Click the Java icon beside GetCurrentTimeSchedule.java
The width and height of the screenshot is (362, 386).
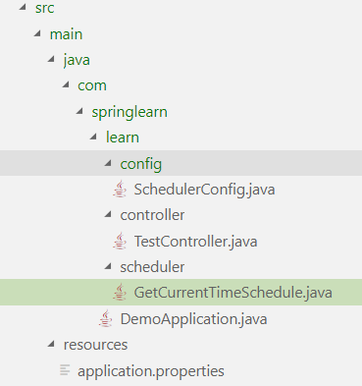pyautogui.click(x=120, y=292)
